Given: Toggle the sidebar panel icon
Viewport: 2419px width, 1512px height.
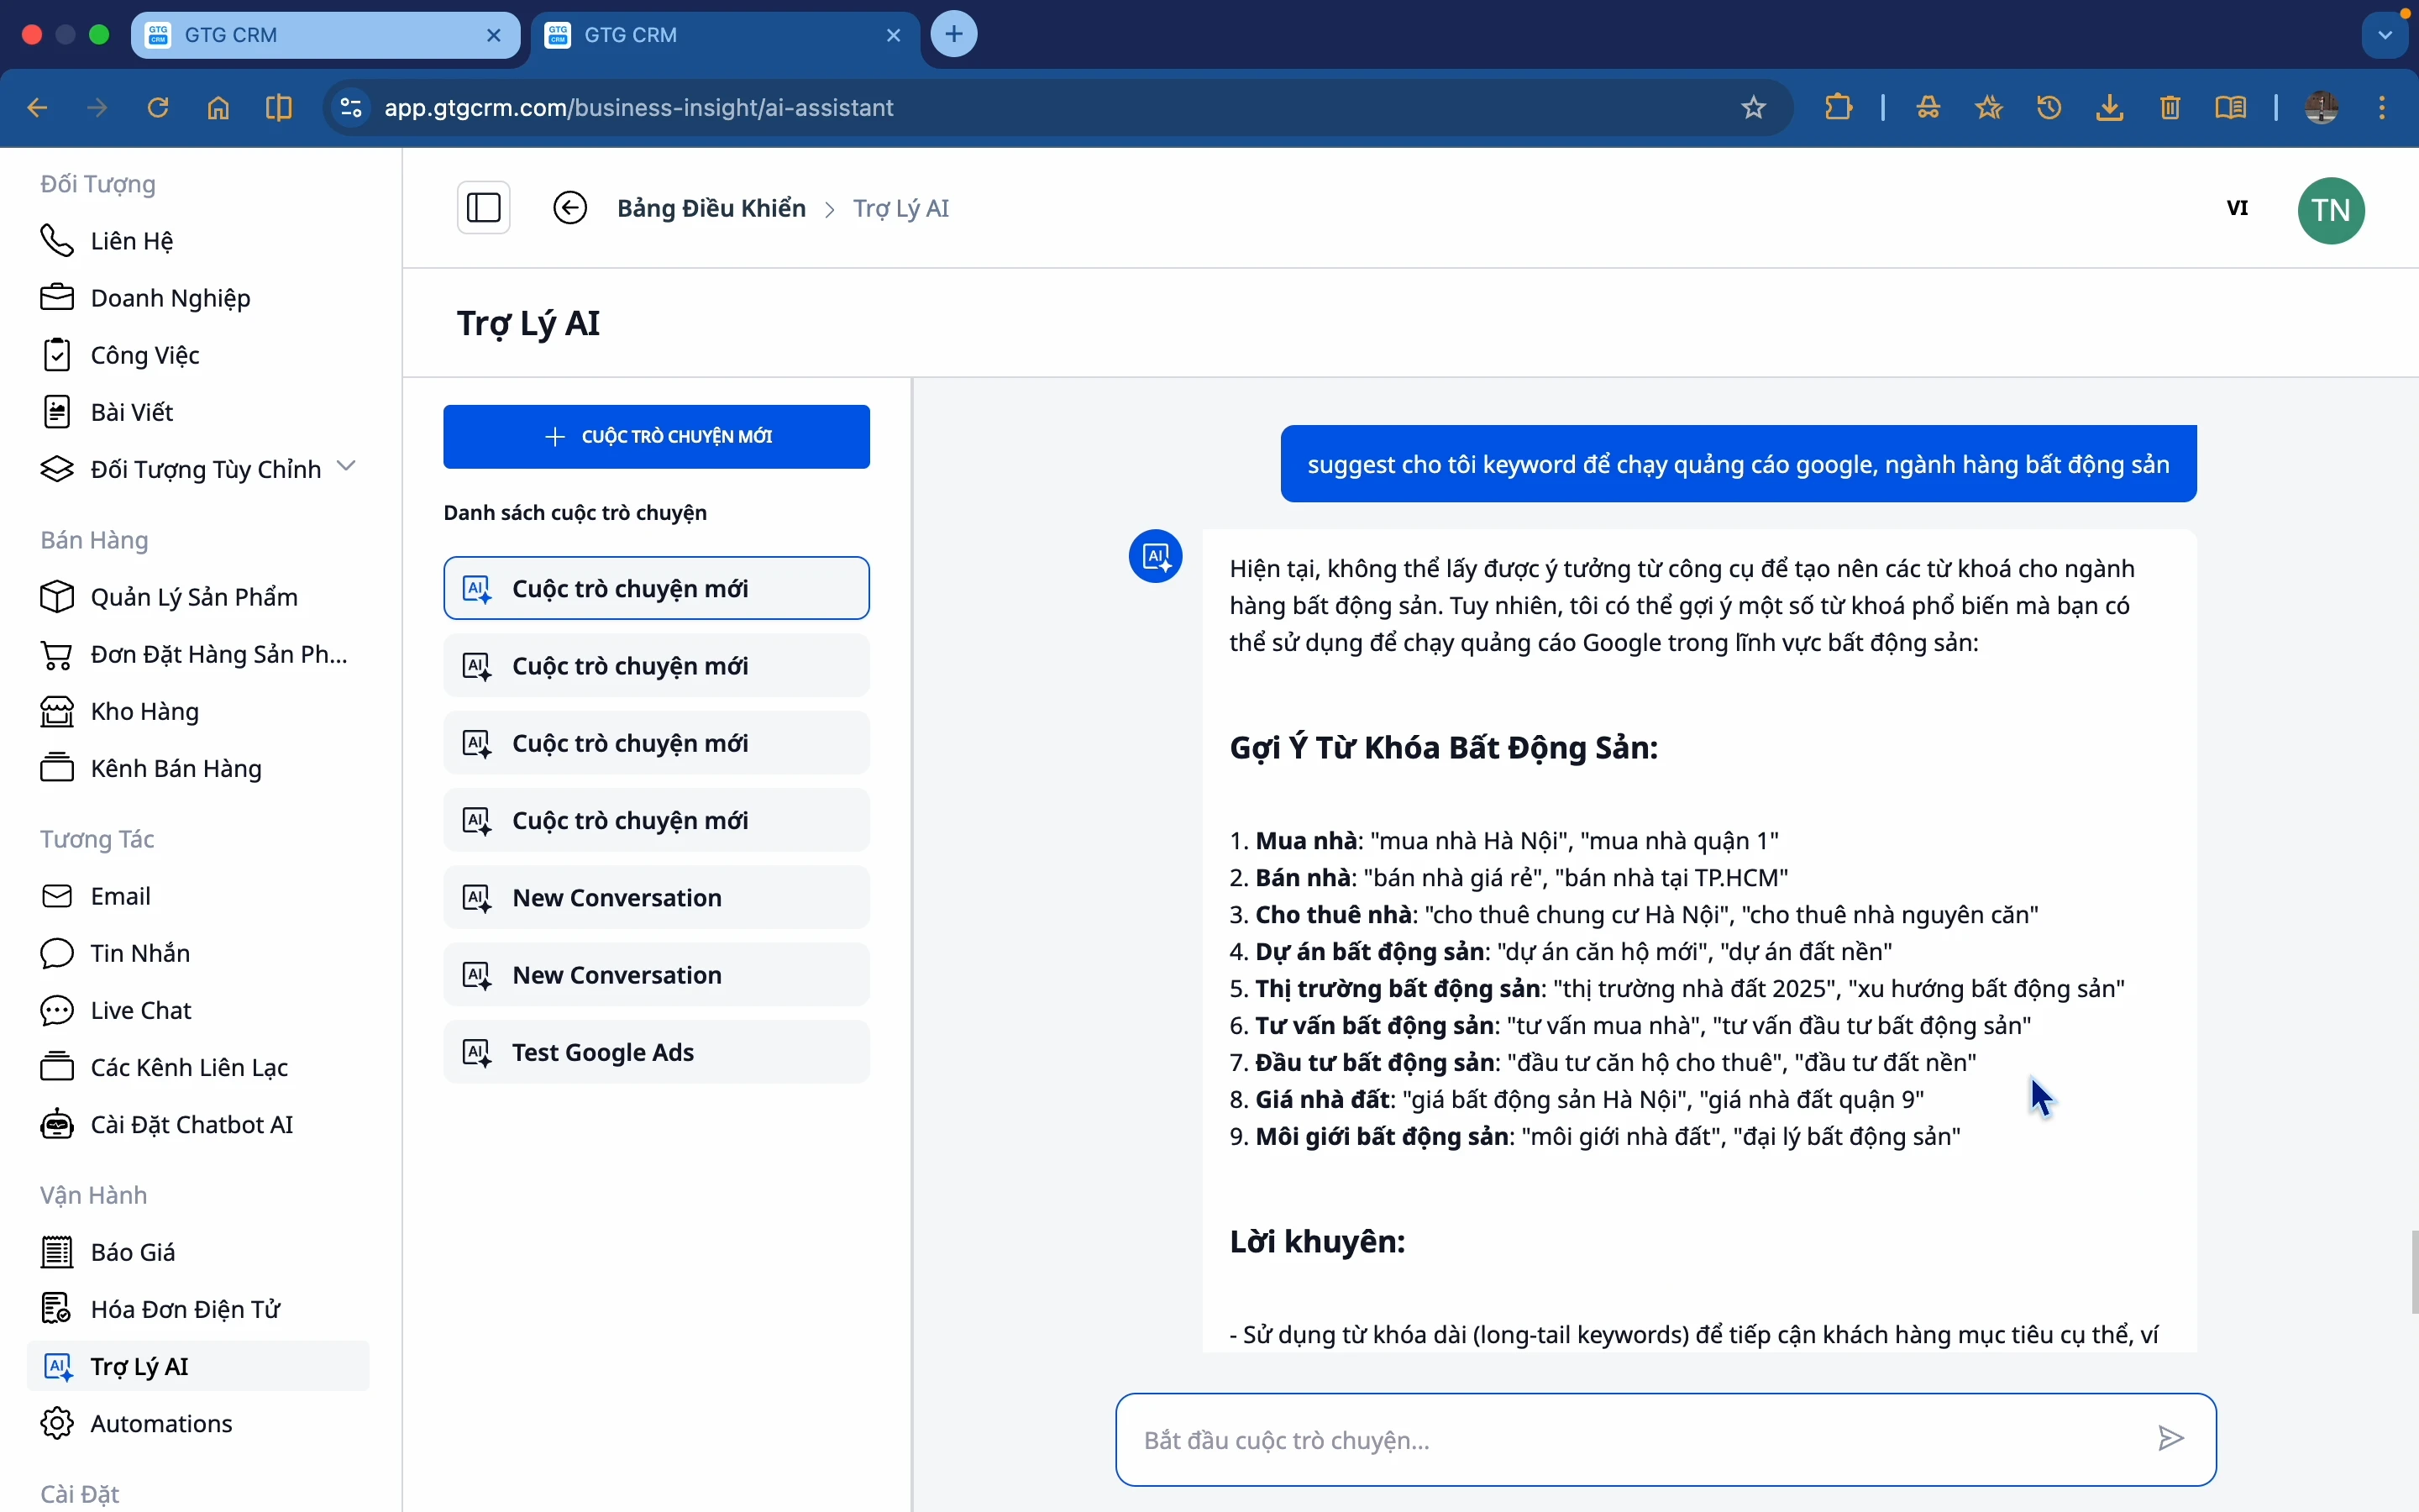Looking at the screenshot, I should (484, 208).
